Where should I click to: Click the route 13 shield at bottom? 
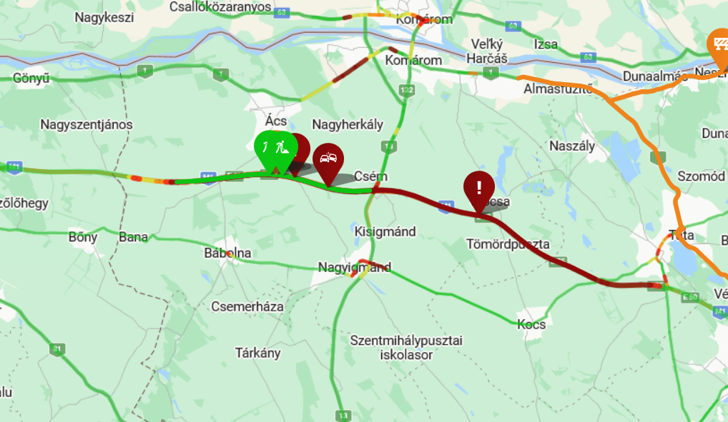[x=343, y=416]
